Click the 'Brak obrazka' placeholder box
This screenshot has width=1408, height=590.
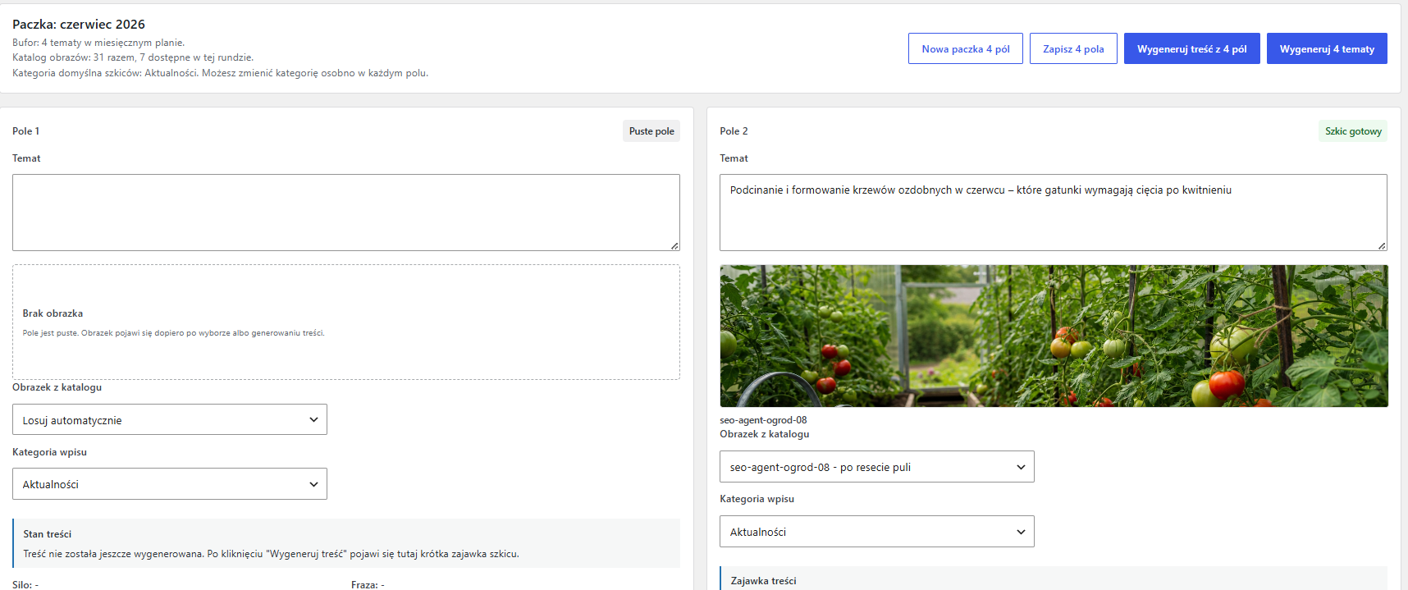coord(345,322)
